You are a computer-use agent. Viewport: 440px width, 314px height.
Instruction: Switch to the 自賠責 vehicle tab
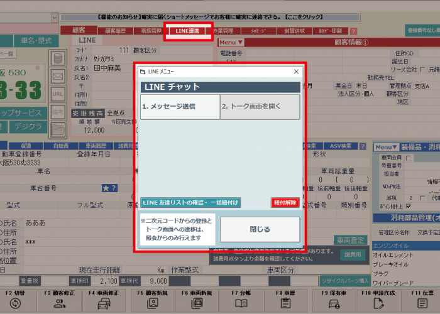click(x=61, y=146)
